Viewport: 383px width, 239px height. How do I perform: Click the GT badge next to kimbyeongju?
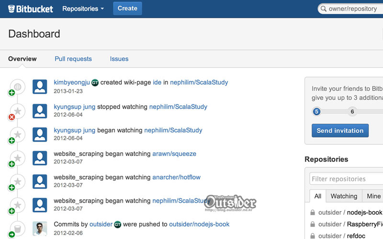click(x=95, y=83)
